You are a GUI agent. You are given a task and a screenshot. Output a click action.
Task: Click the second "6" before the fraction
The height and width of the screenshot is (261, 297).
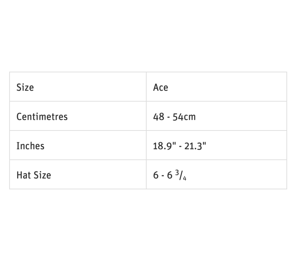[x=170, y=175]
